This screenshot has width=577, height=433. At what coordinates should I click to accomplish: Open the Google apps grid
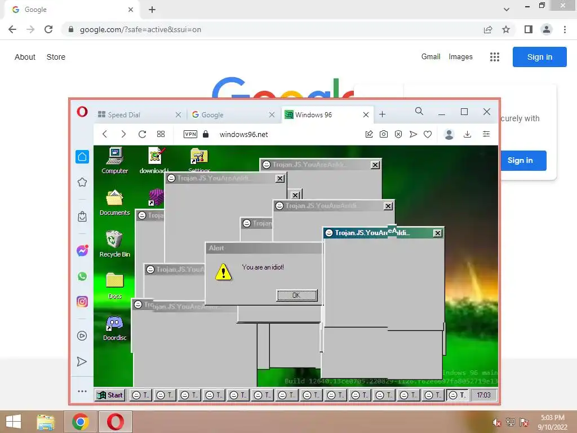click(x=495, y=57)
